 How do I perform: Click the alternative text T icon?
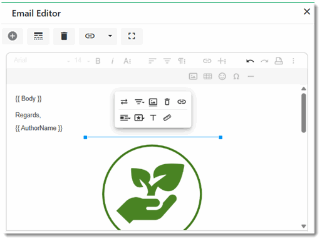(153, 118)
